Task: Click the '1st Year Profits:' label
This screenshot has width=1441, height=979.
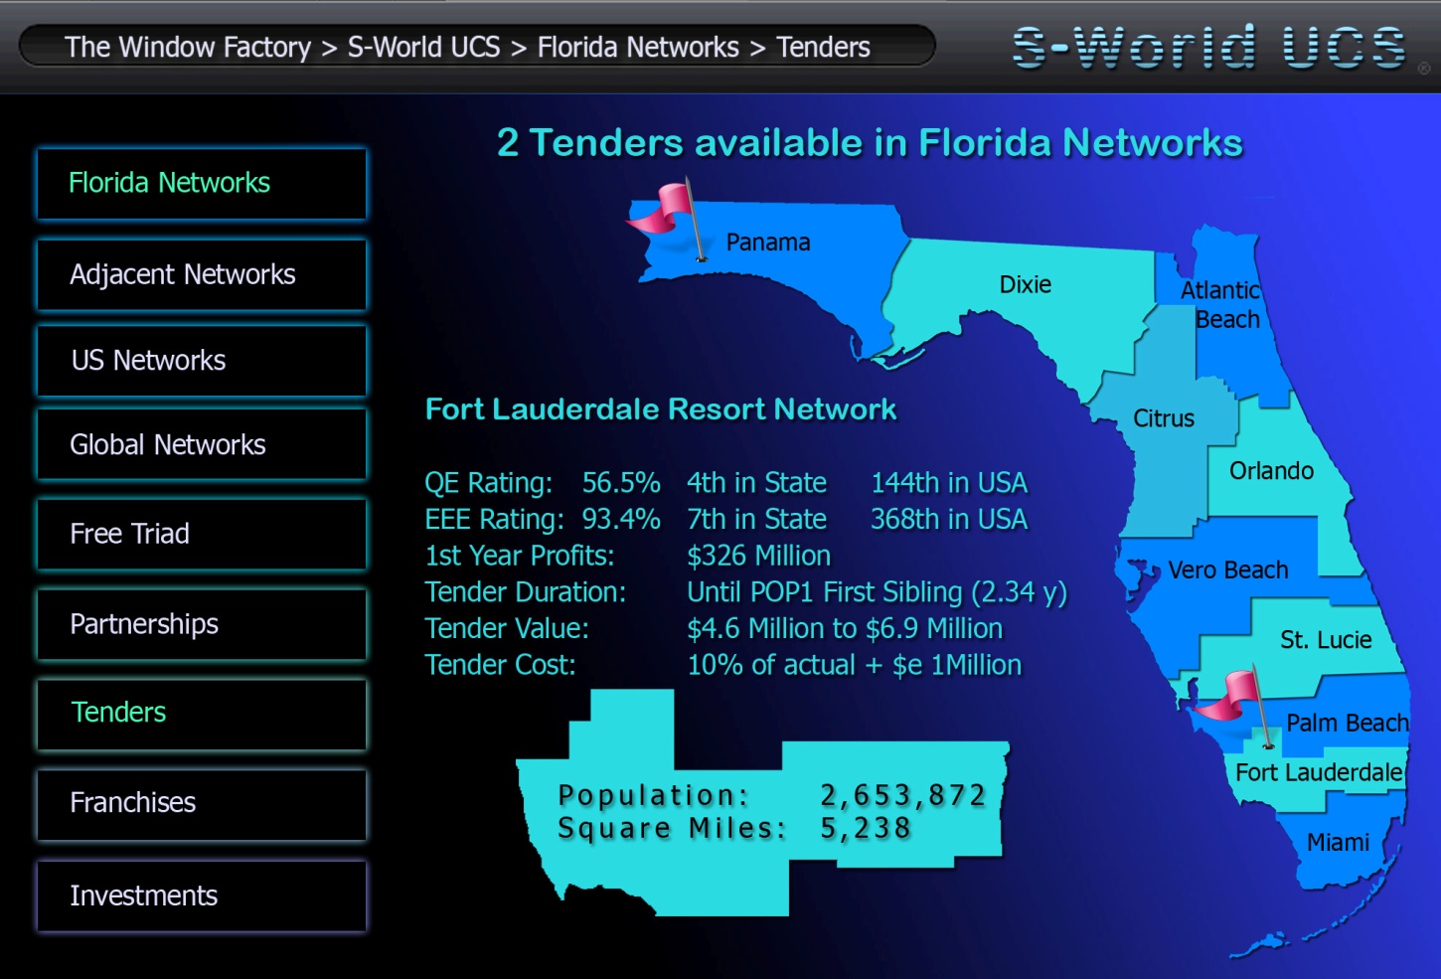Action: 520,556
